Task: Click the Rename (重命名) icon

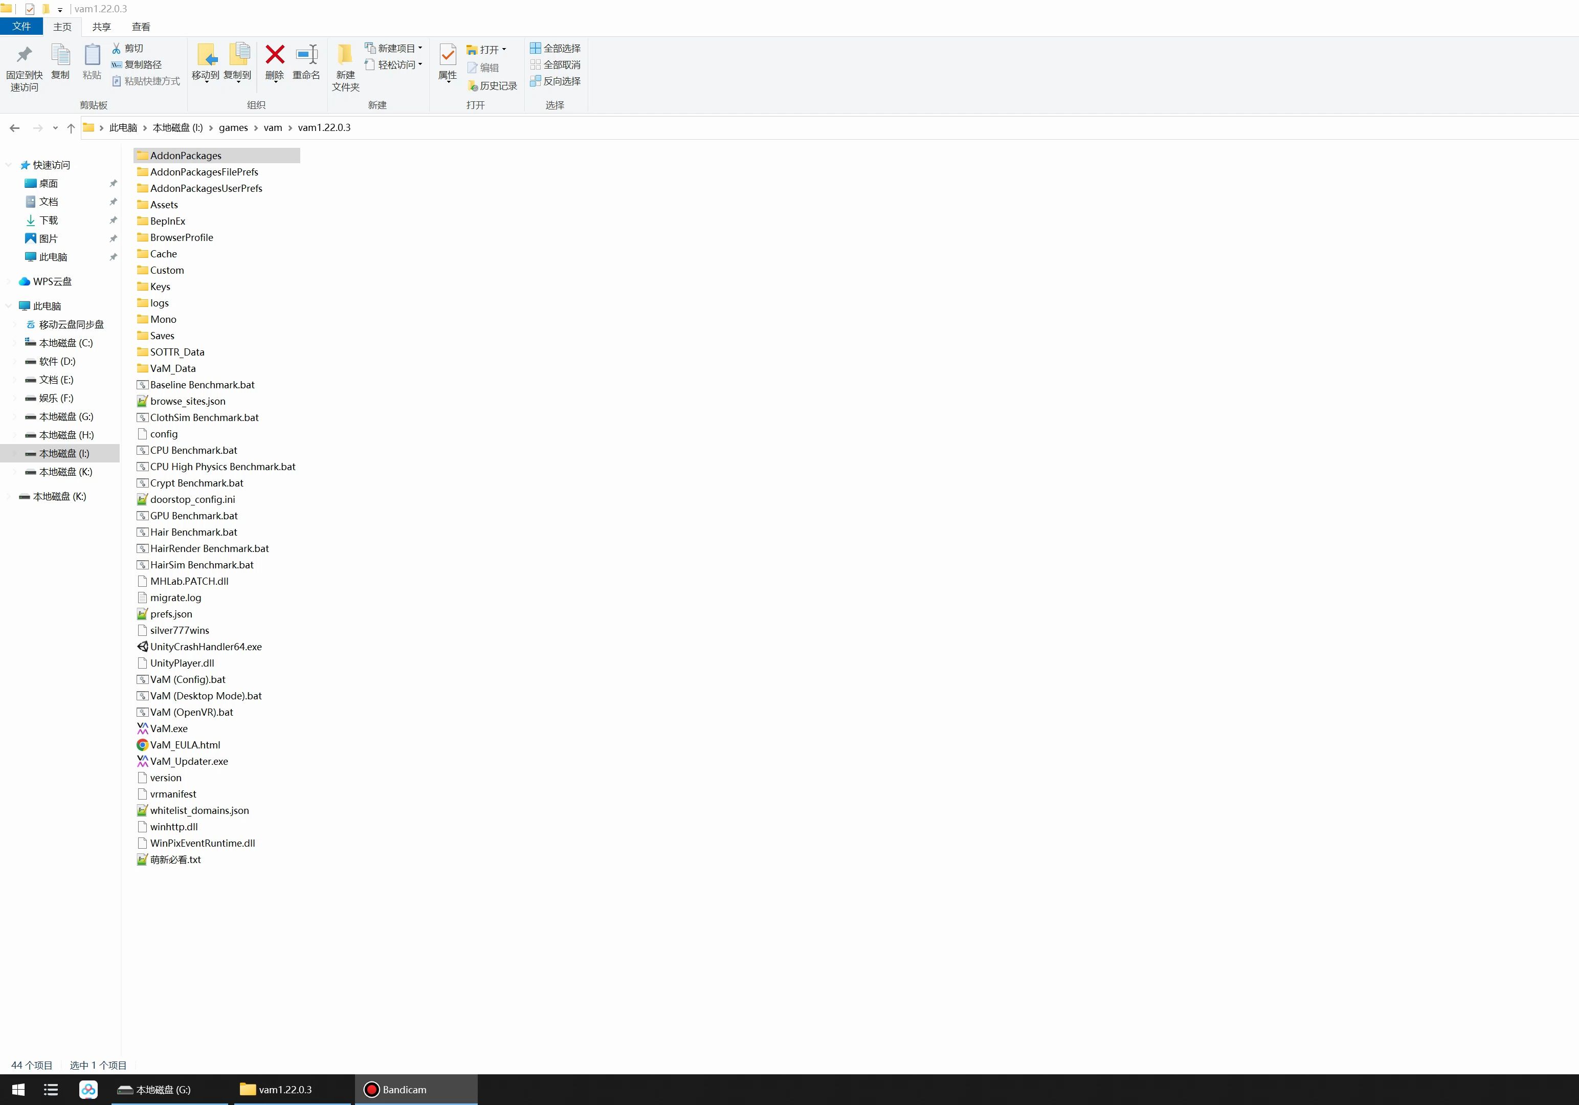Action: [307, 54]
